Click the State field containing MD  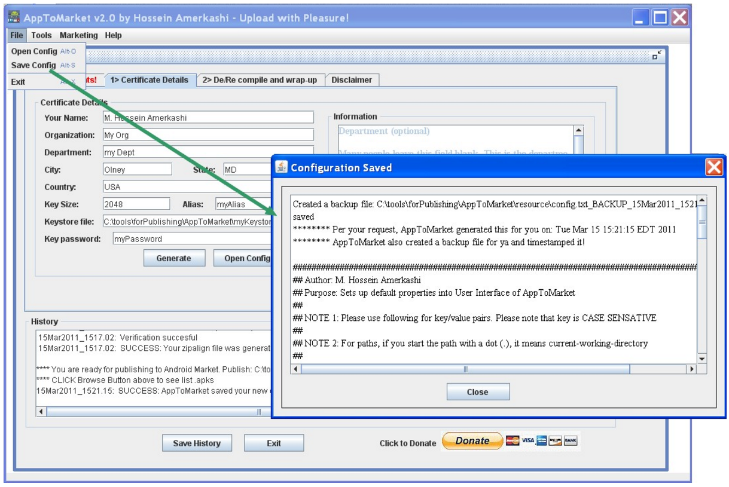(248, 170)
